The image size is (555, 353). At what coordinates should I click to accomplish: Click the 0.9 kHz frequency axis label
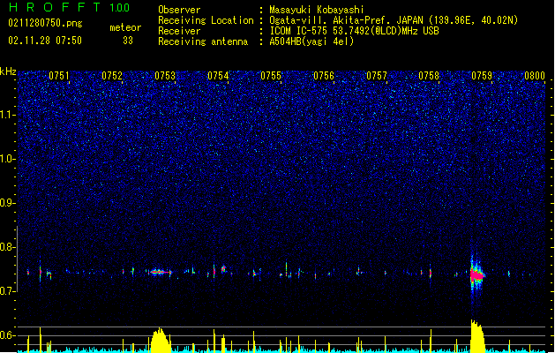8,203
